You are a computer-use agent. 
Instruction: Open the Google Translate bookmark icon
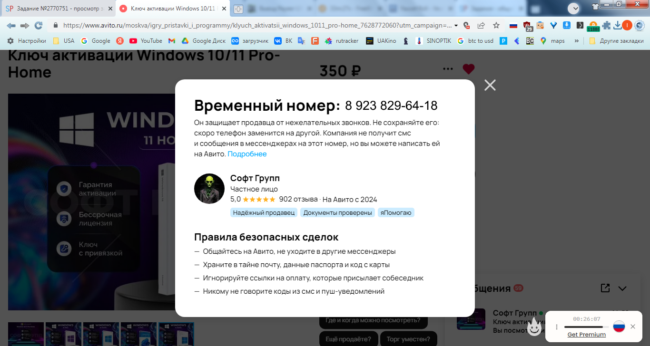coord(301,41)
